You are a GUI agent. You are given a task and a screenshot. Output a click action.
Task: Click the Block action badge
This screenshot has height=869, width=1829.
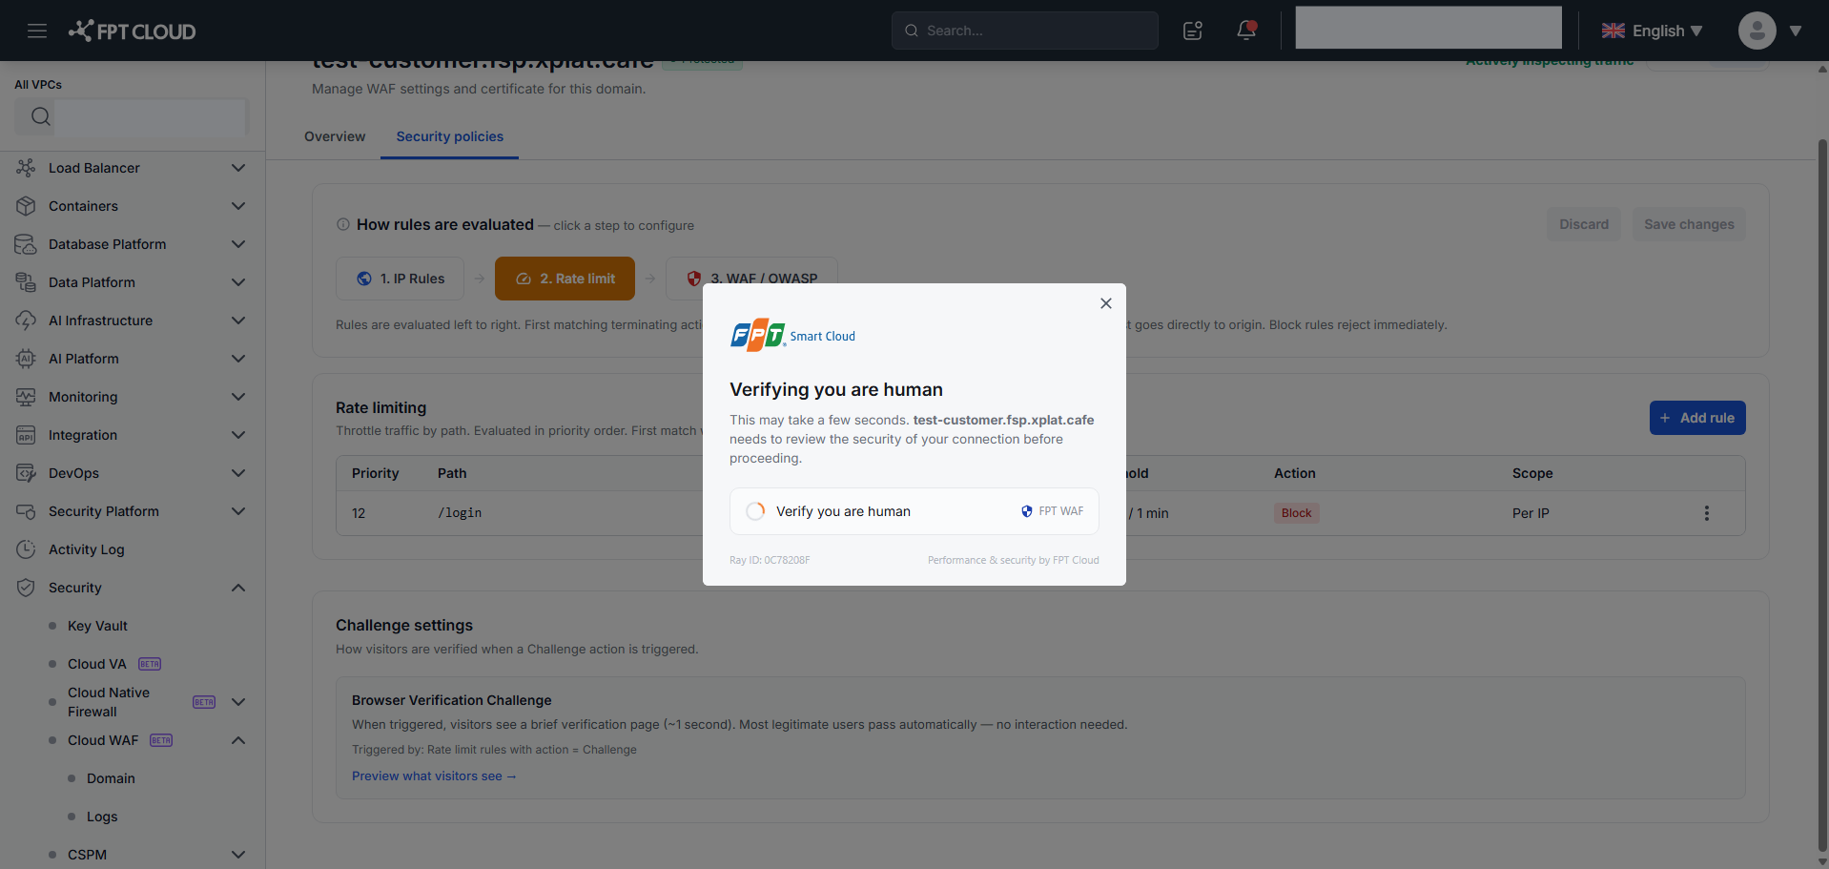tap(1296, 513)
